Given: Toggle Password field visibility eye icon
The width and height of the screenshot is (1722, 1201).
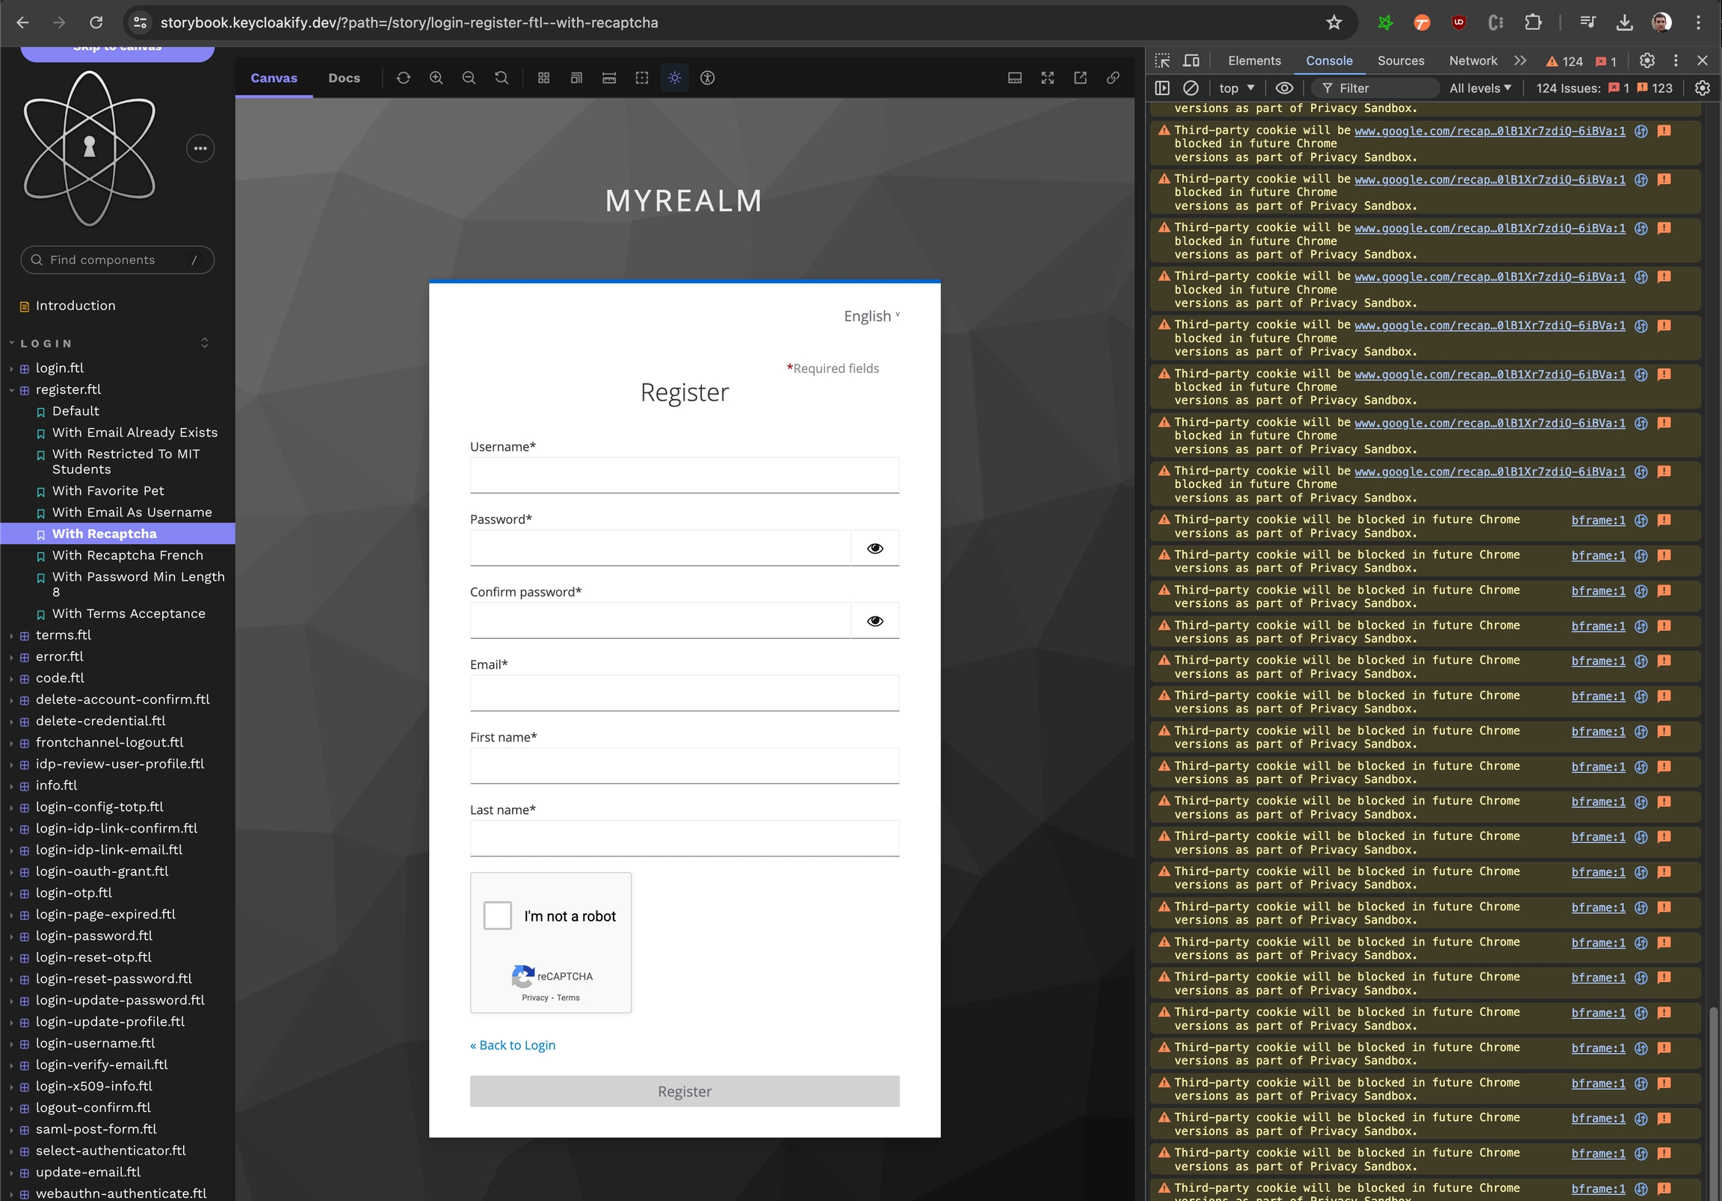Looking at the screenshot, I should (874, 549).
